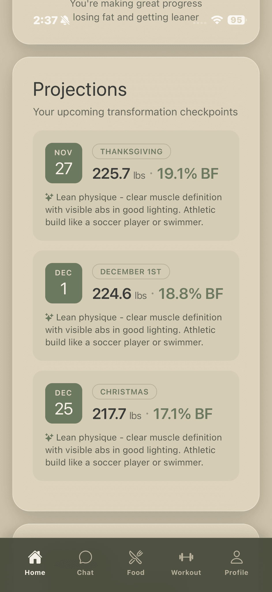Tap the Projections section heading
272x592 pixels.
tap(80, 89)
